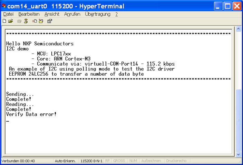Click the 'NUM' status bar indicator
The width and height of the screenshot is (243, 165).
pyautogui.click(x=133, y=161)
